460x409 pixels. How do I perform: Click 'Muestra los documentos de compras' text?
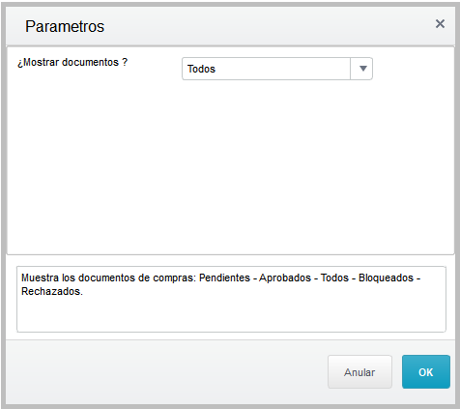point(108,278)
